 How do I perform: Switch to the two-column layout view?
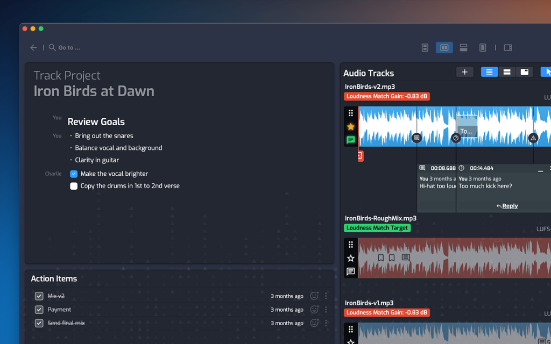coord(444,48)
